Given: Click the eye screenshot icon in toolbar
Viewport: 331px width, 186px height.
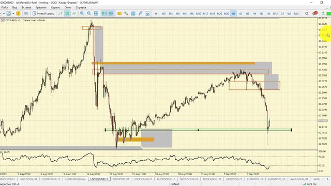Looking at the screenshot, I should 147,13.
